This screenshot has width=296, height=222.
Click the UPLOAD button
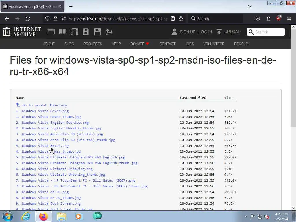pyautogui.click(x=229, y=32)
